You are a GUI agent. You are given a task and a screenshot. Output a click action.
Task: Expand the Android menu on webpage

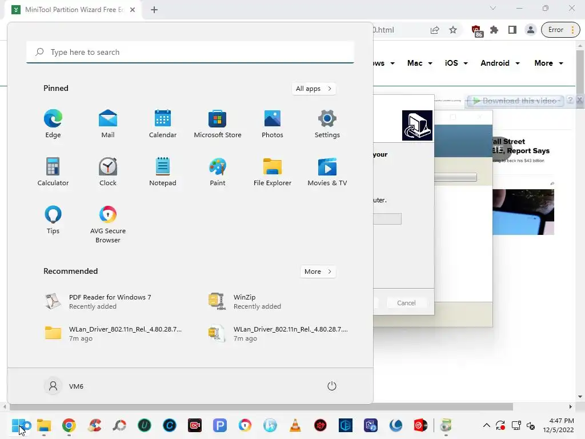click(x=500, y=63)
